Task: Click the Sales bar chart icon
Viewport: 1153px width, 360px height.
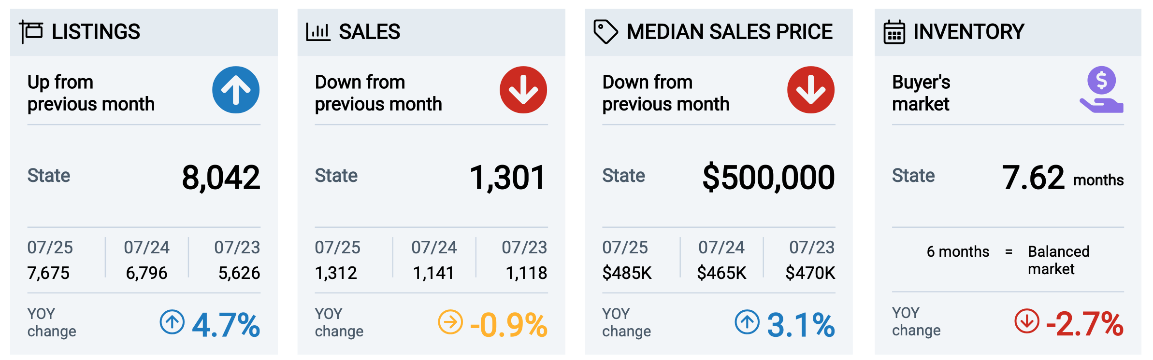Action: (318, 32)
